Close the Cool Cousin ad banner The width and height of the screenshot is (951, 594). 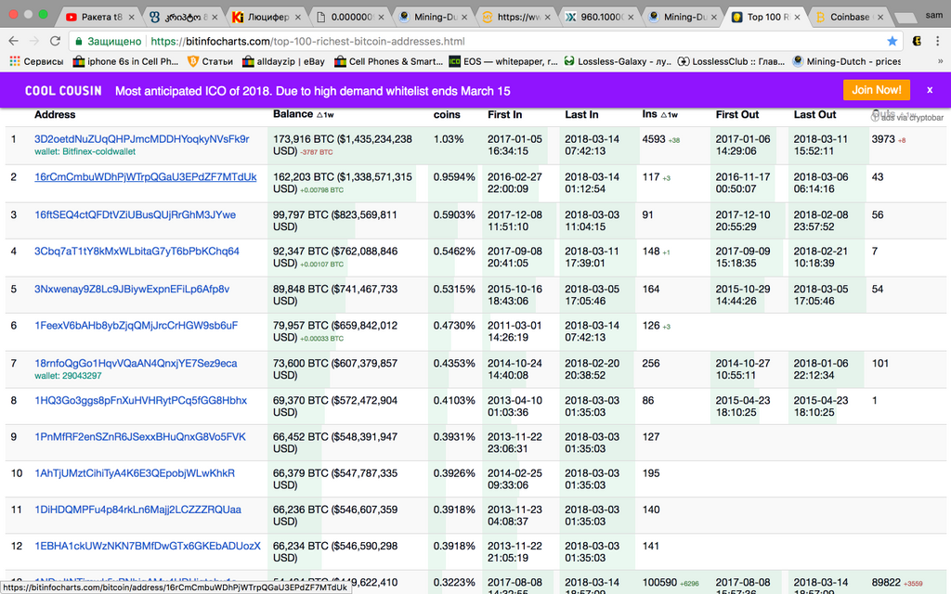pos(929,90)
